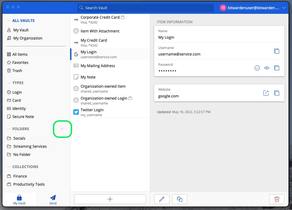Screen dimensions: 292x210
Task: Click Visa icon of Corporate Credit Card
Action: 76,19
